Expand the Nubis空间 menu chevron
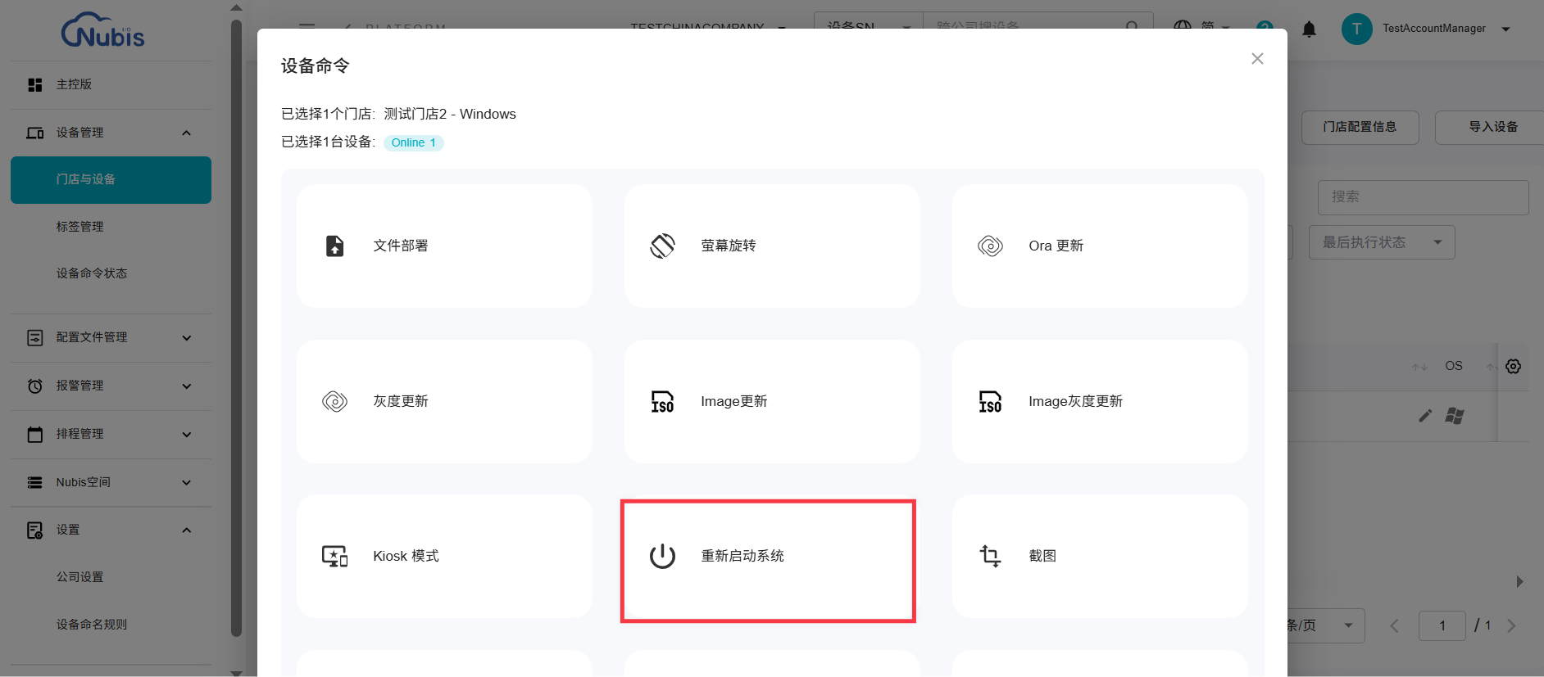Image resolution: width=1544 pixels, height=677 pixels. pos(186,482)
